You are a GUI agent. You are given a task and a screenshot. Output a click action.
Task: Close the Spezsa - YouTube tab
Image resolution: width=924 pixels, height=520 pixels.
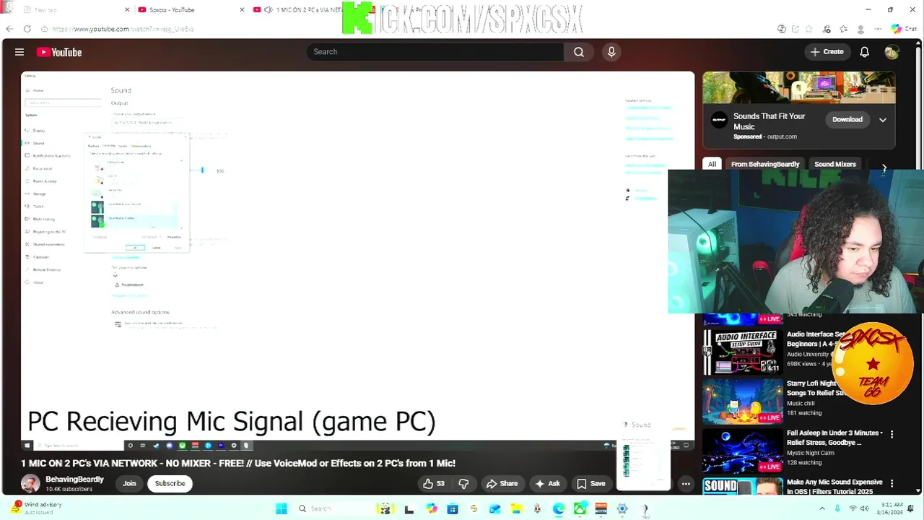tap(242, 10)
